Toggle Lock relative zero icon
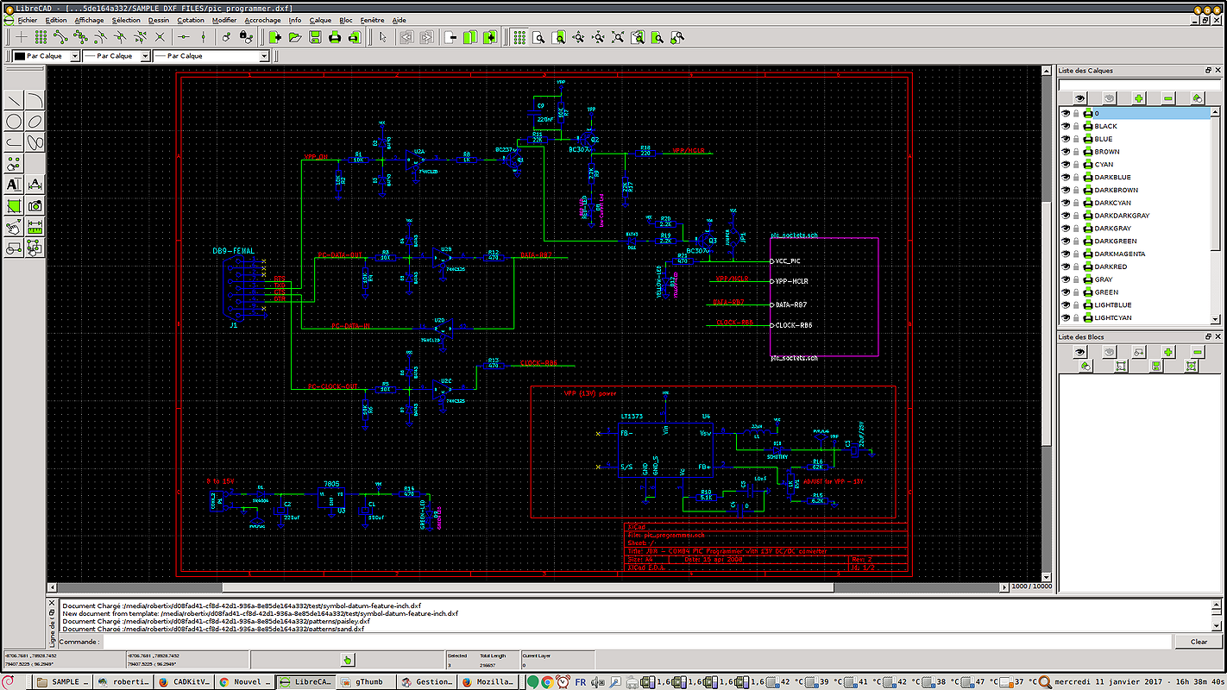The height and width of the screenshot is (690, 1227). (246, 37)
